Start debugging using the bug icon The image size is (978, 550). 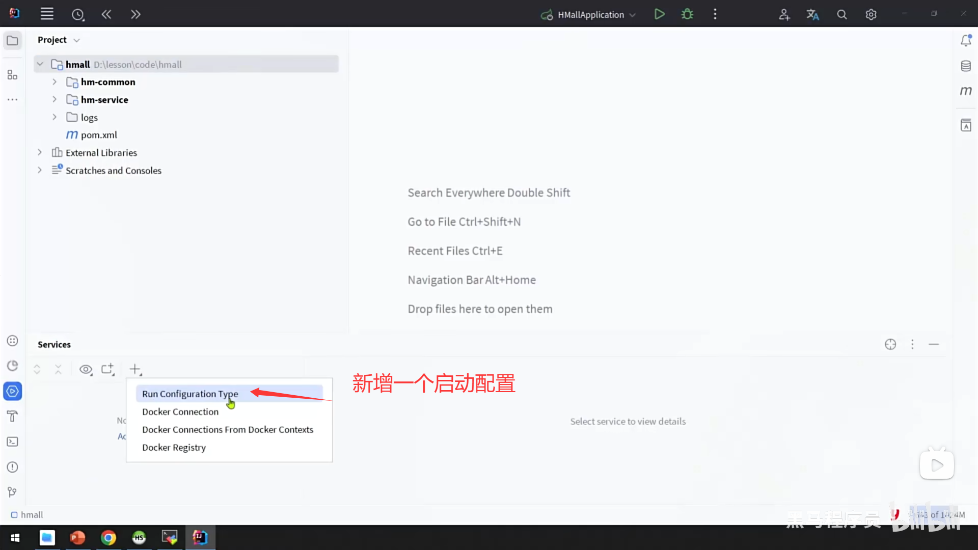687,14
